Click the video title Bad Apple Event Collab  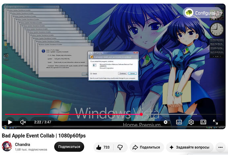click(x=44, y=136)
